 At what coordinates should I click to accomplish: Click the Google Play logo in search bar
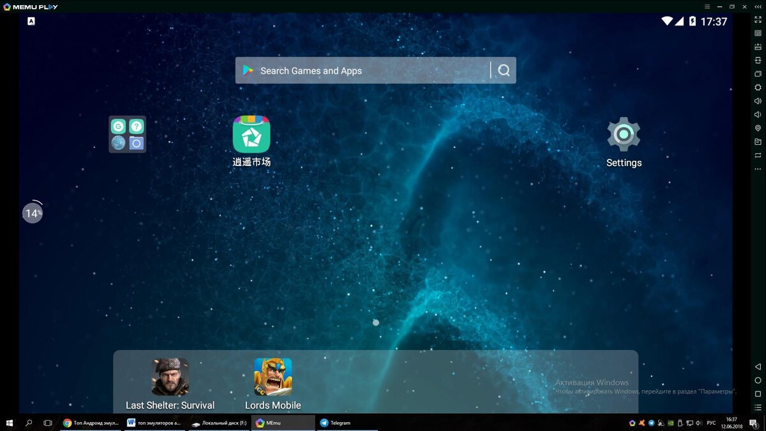[x=248, y=70]
